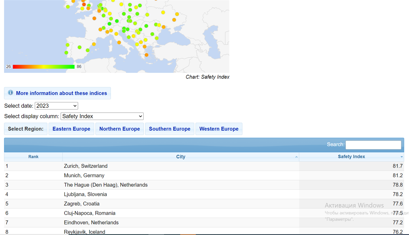
Task: Choose the Southern Europe region button
Action: click(x=169, y=129)
